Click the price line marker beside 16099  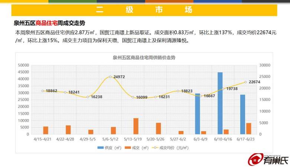point(133,97)
